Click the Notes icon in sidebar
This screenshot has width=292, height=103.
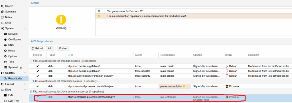click(x=2, y=17)
